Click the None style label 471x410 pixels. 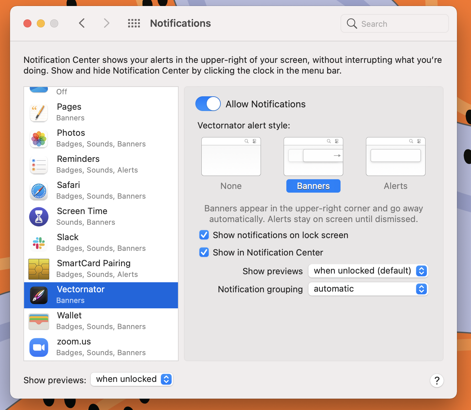pos(231,186)
